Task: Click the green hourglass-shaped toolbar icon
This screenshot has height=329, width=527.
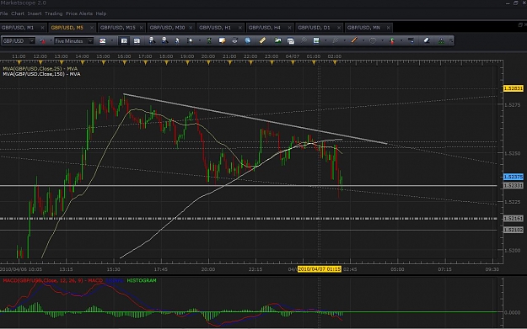Action: pos(209,40)
